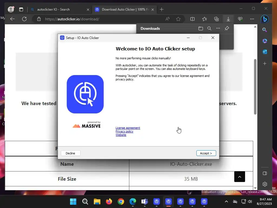Open tab actions menu

pyautogui.click(x=21, y=9)
